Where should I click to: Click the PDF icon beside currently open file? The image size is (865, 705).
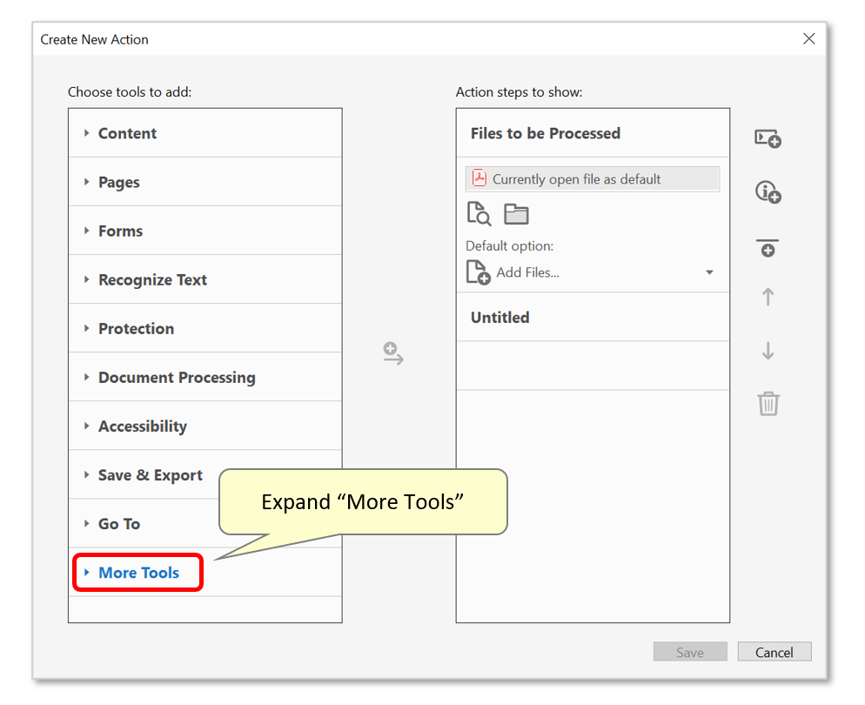(x=479, y=178)
